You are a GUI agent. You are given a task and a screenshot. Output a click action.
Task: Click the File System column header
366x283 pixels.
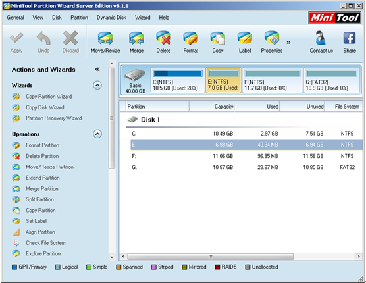344,107
